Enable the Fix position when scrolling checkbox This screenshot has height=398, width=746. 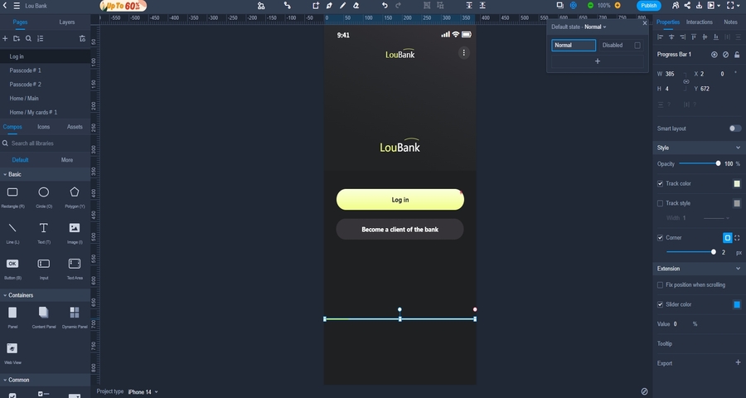coord(660,284)
